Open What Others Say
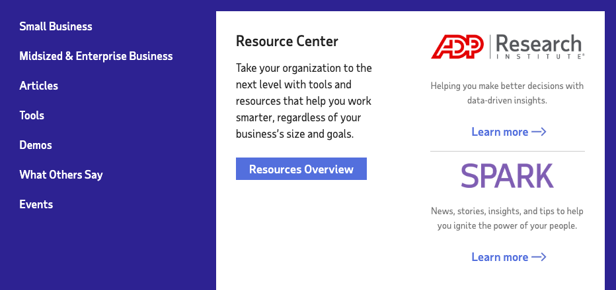 pos(61,175)
